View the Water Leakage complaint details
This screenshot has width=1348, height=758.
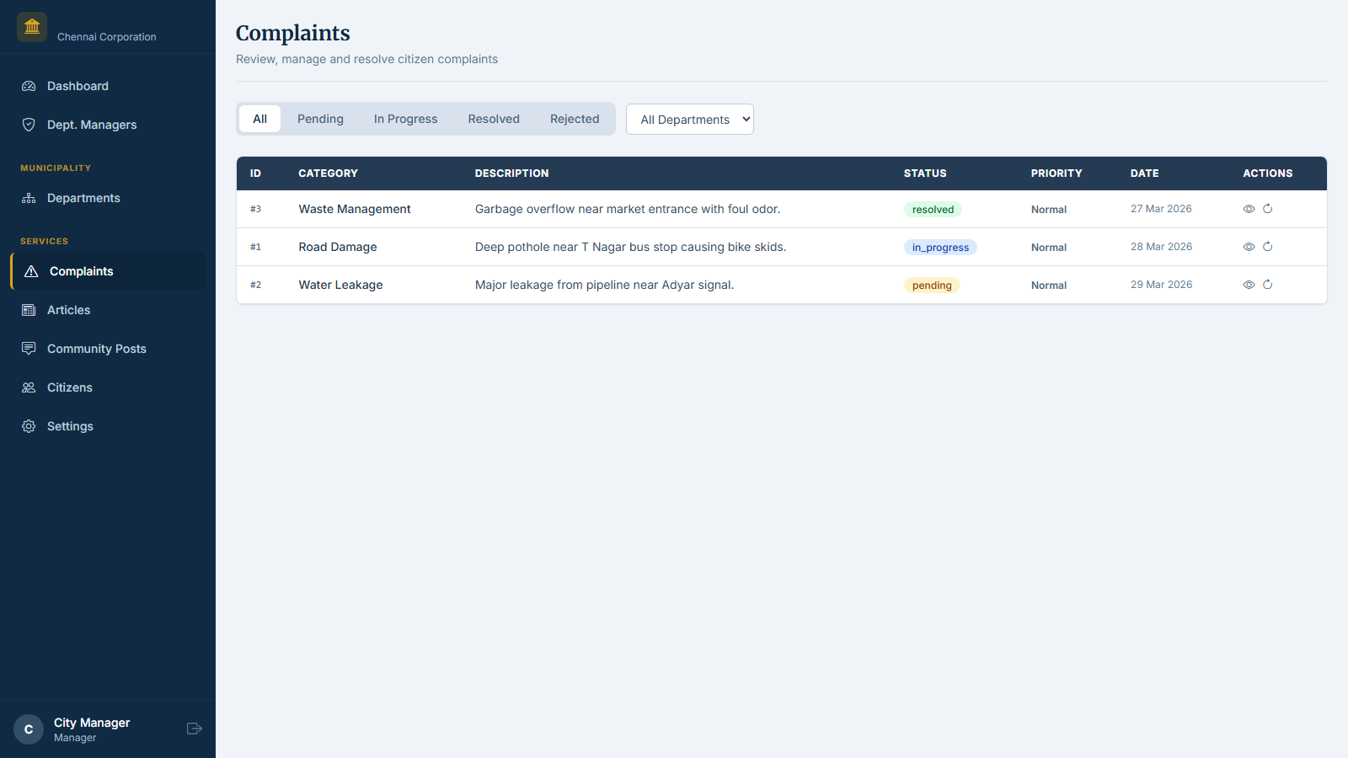point(1249,285)
